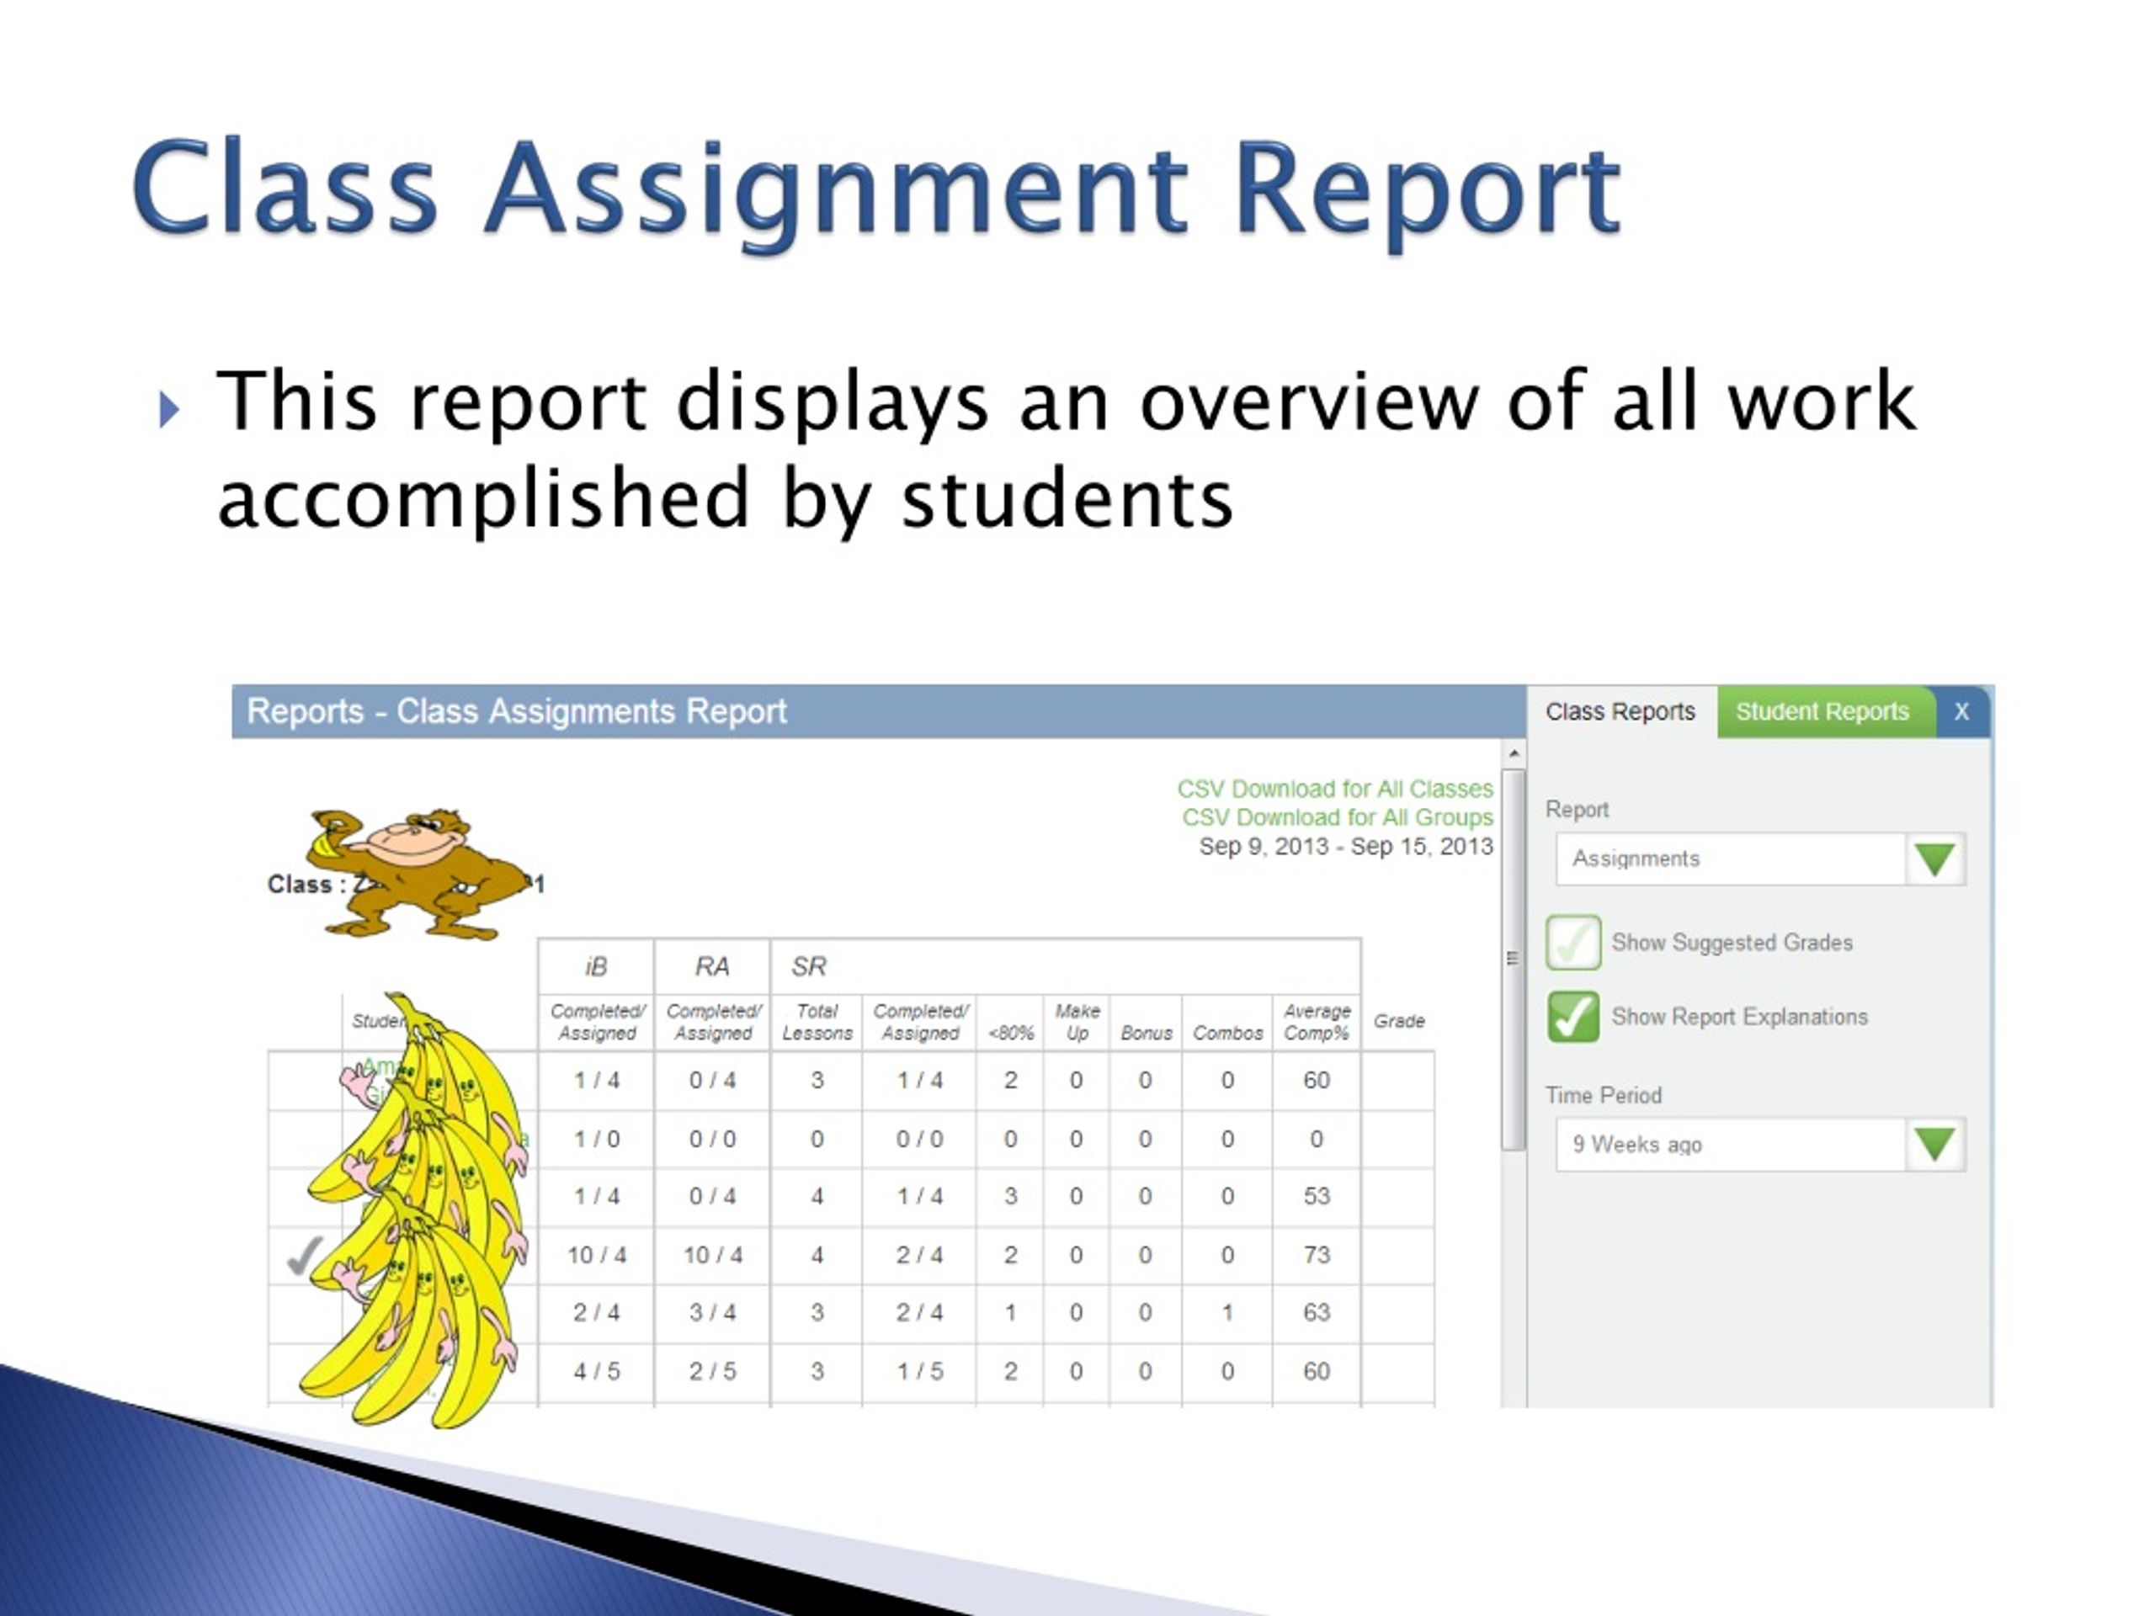
Task: Click green arrow of Report dropdown
Action: point(1934,859)
